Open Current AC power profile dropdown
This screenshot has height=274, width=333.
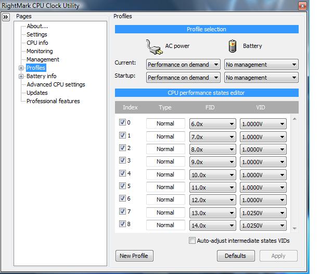184,65
